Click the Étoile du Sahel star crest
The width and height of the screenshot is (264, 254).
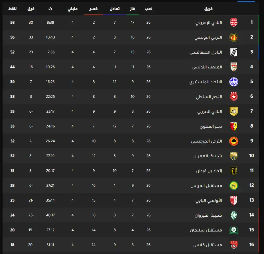233,96
